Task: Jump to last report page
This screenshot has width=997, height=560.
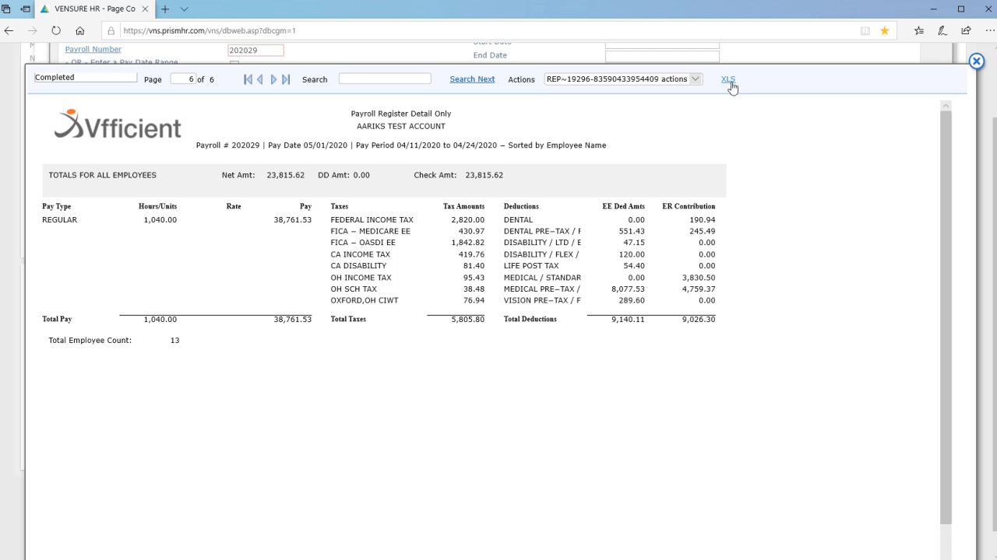Action: [x=286, y=79]
